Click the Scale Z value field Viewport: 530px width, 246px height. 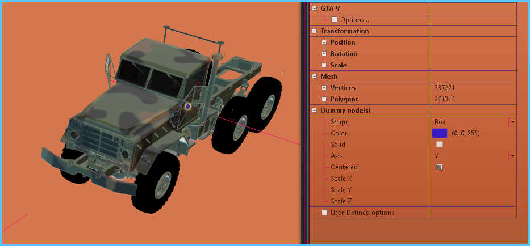click(x=473, y=201)
